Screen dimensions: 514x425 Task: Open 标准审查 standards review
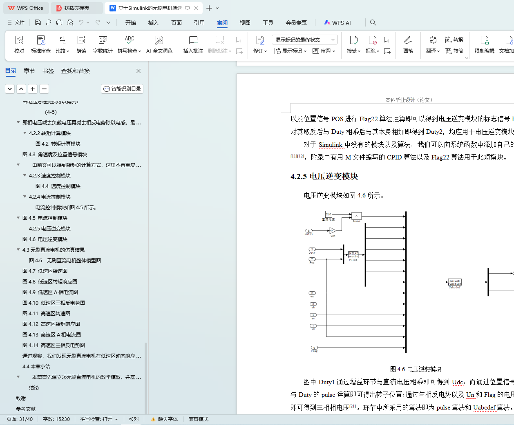41,44
